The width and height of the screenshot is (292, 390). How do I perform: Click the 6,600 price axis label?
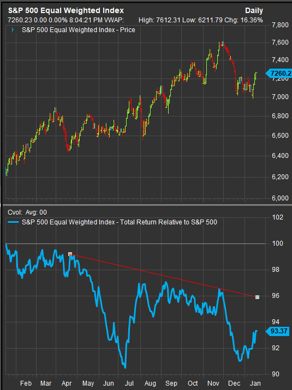click(280, 136)
